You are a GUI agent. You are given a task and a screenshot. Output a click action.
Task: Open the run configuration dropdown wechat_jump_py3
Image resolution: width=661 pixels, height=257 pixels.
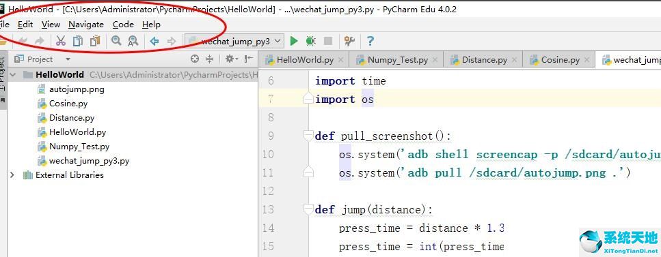[234, 41]
